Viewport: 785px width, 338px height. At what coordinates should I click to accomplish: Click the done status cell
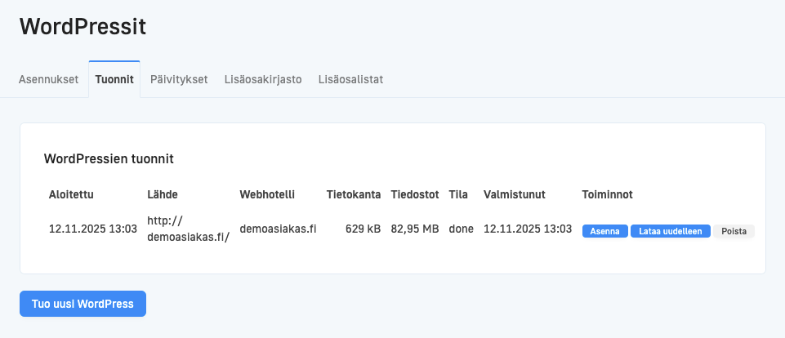coord(461,229)
